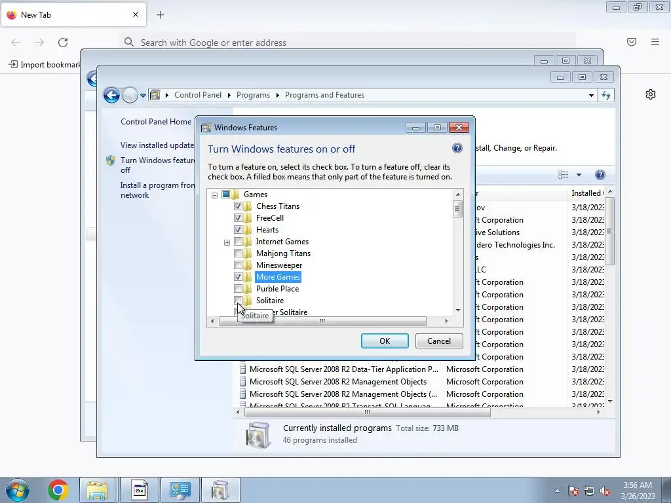Click the Control Panel back arrow
This screenshot has width=671, height=503.
111,95
